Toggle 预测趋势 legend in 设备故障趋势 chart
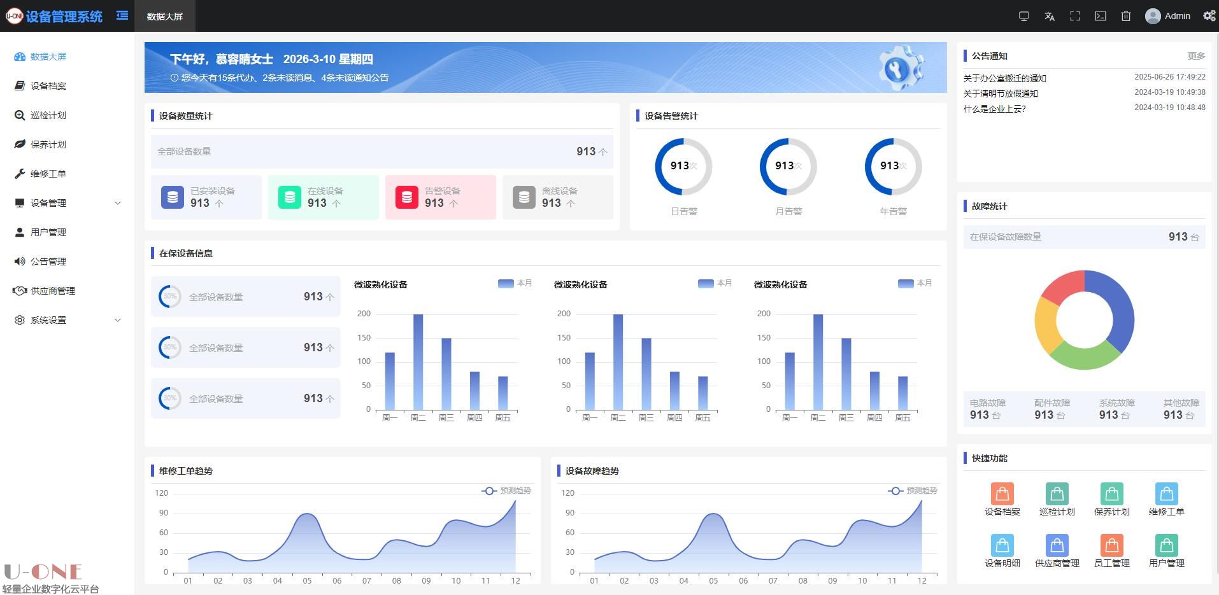This screenshot has width=1219, height=595. click(913, 491)
